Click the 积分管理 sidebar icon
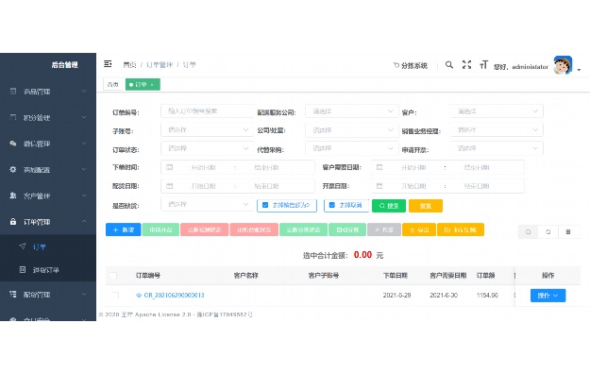Image resolution: width=590 pixels, height=374 pixels. click(13, 117)
